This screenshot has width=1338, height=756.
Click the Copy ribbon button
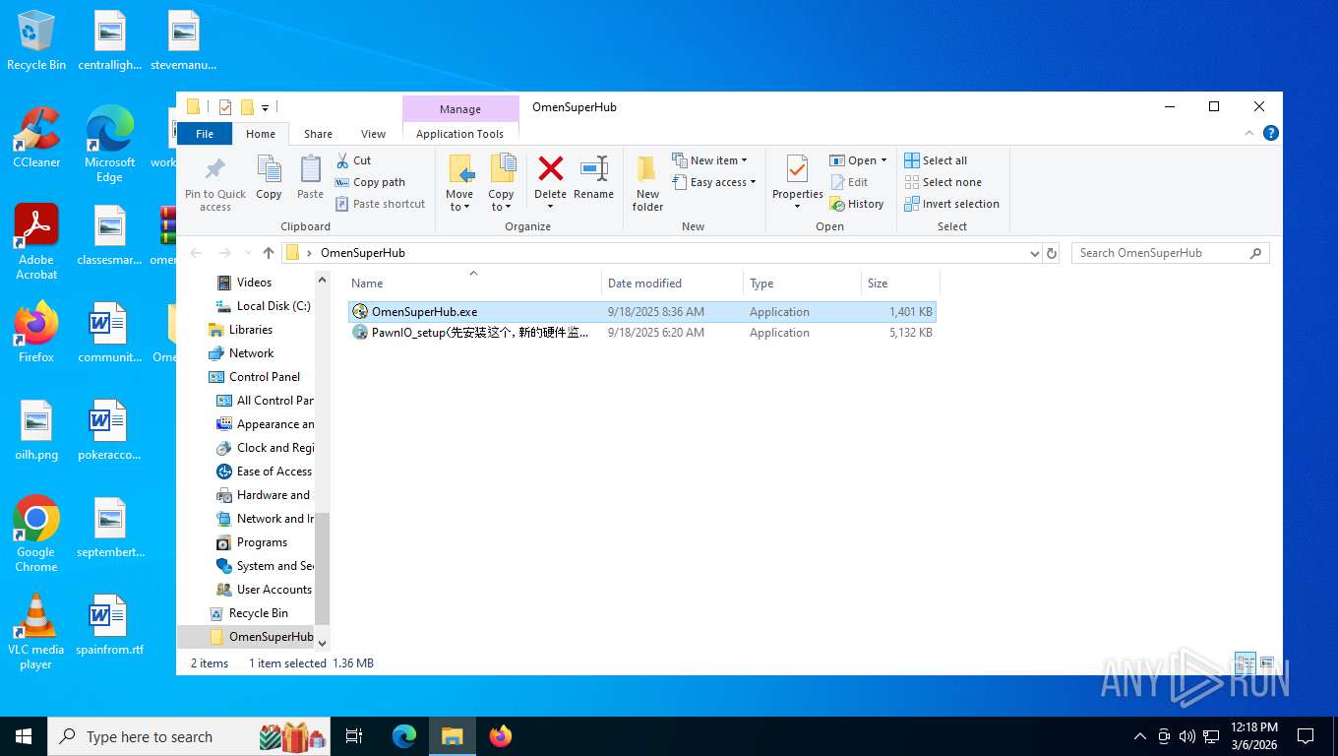[x=269, y=177]
